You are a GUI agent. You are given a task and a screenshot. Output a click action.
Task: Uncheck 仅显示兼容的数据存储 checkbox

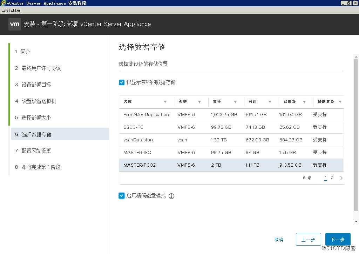pos(122,82)
